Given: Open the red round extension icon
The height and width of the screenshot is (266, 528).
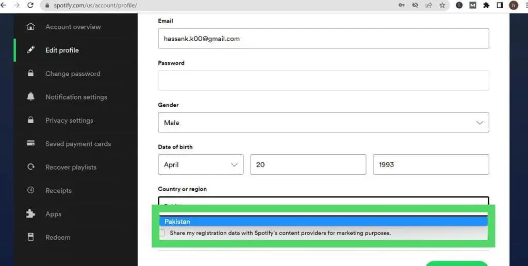Looking at the screenshot, I should pos(459,5).
